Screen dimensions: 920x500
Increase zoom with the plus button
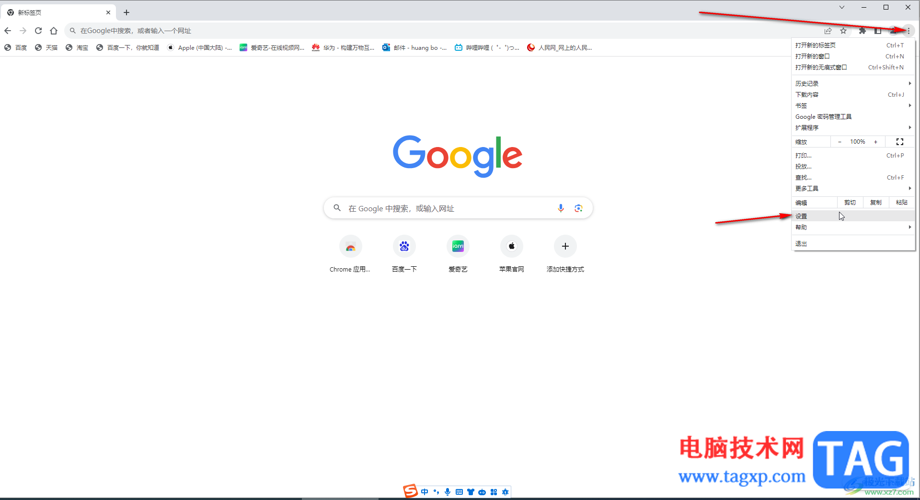coord(876,142)
